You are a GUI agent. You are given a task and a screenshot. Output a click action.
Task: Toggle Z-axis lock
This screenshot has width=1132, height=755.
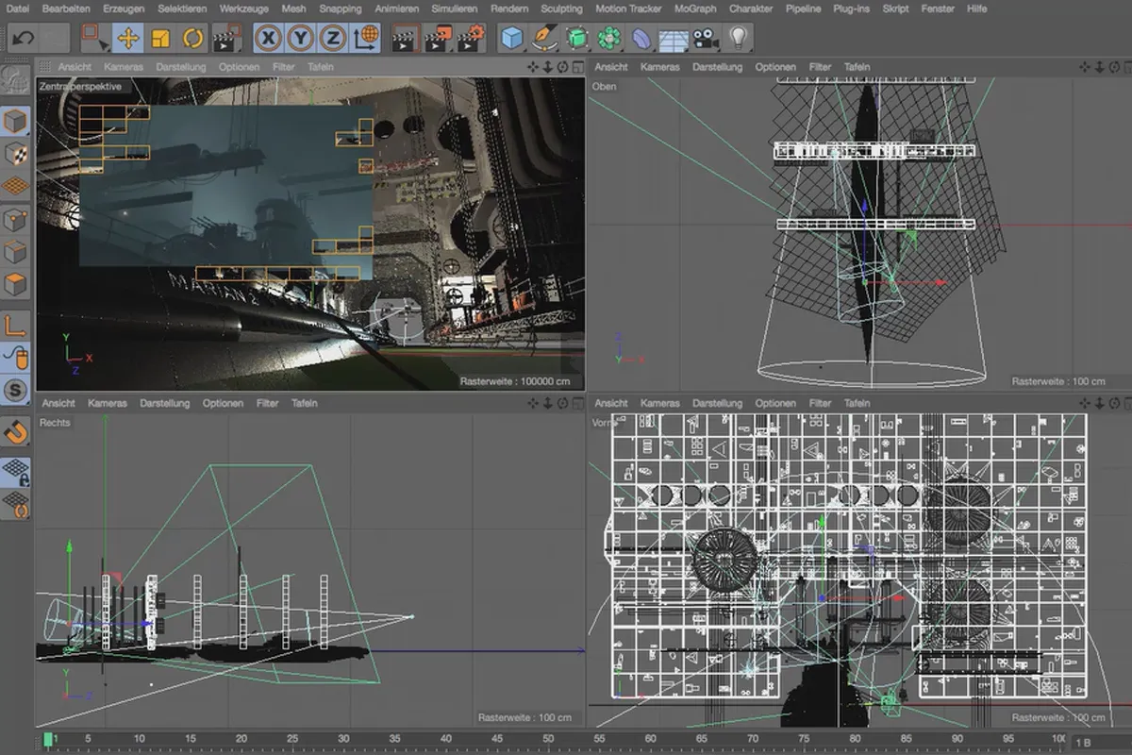pyautogui.click(x=332, y=38)
